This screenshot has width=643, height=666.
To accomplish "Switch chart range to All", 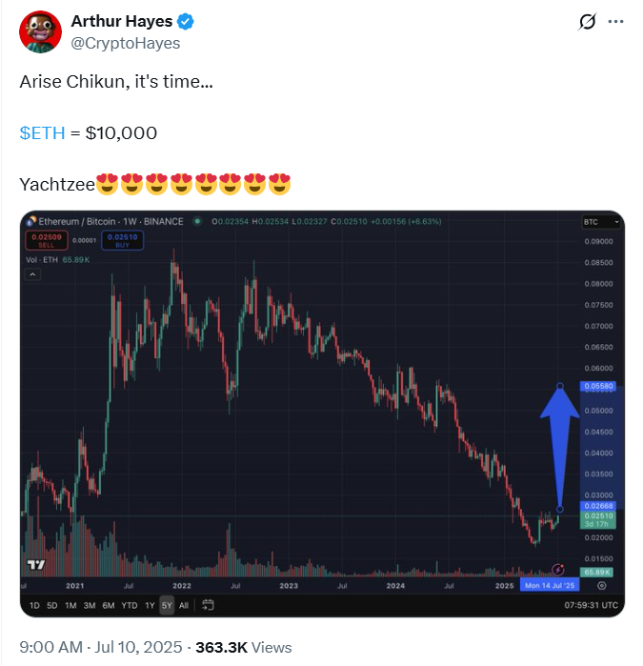I will coord(184,605).
